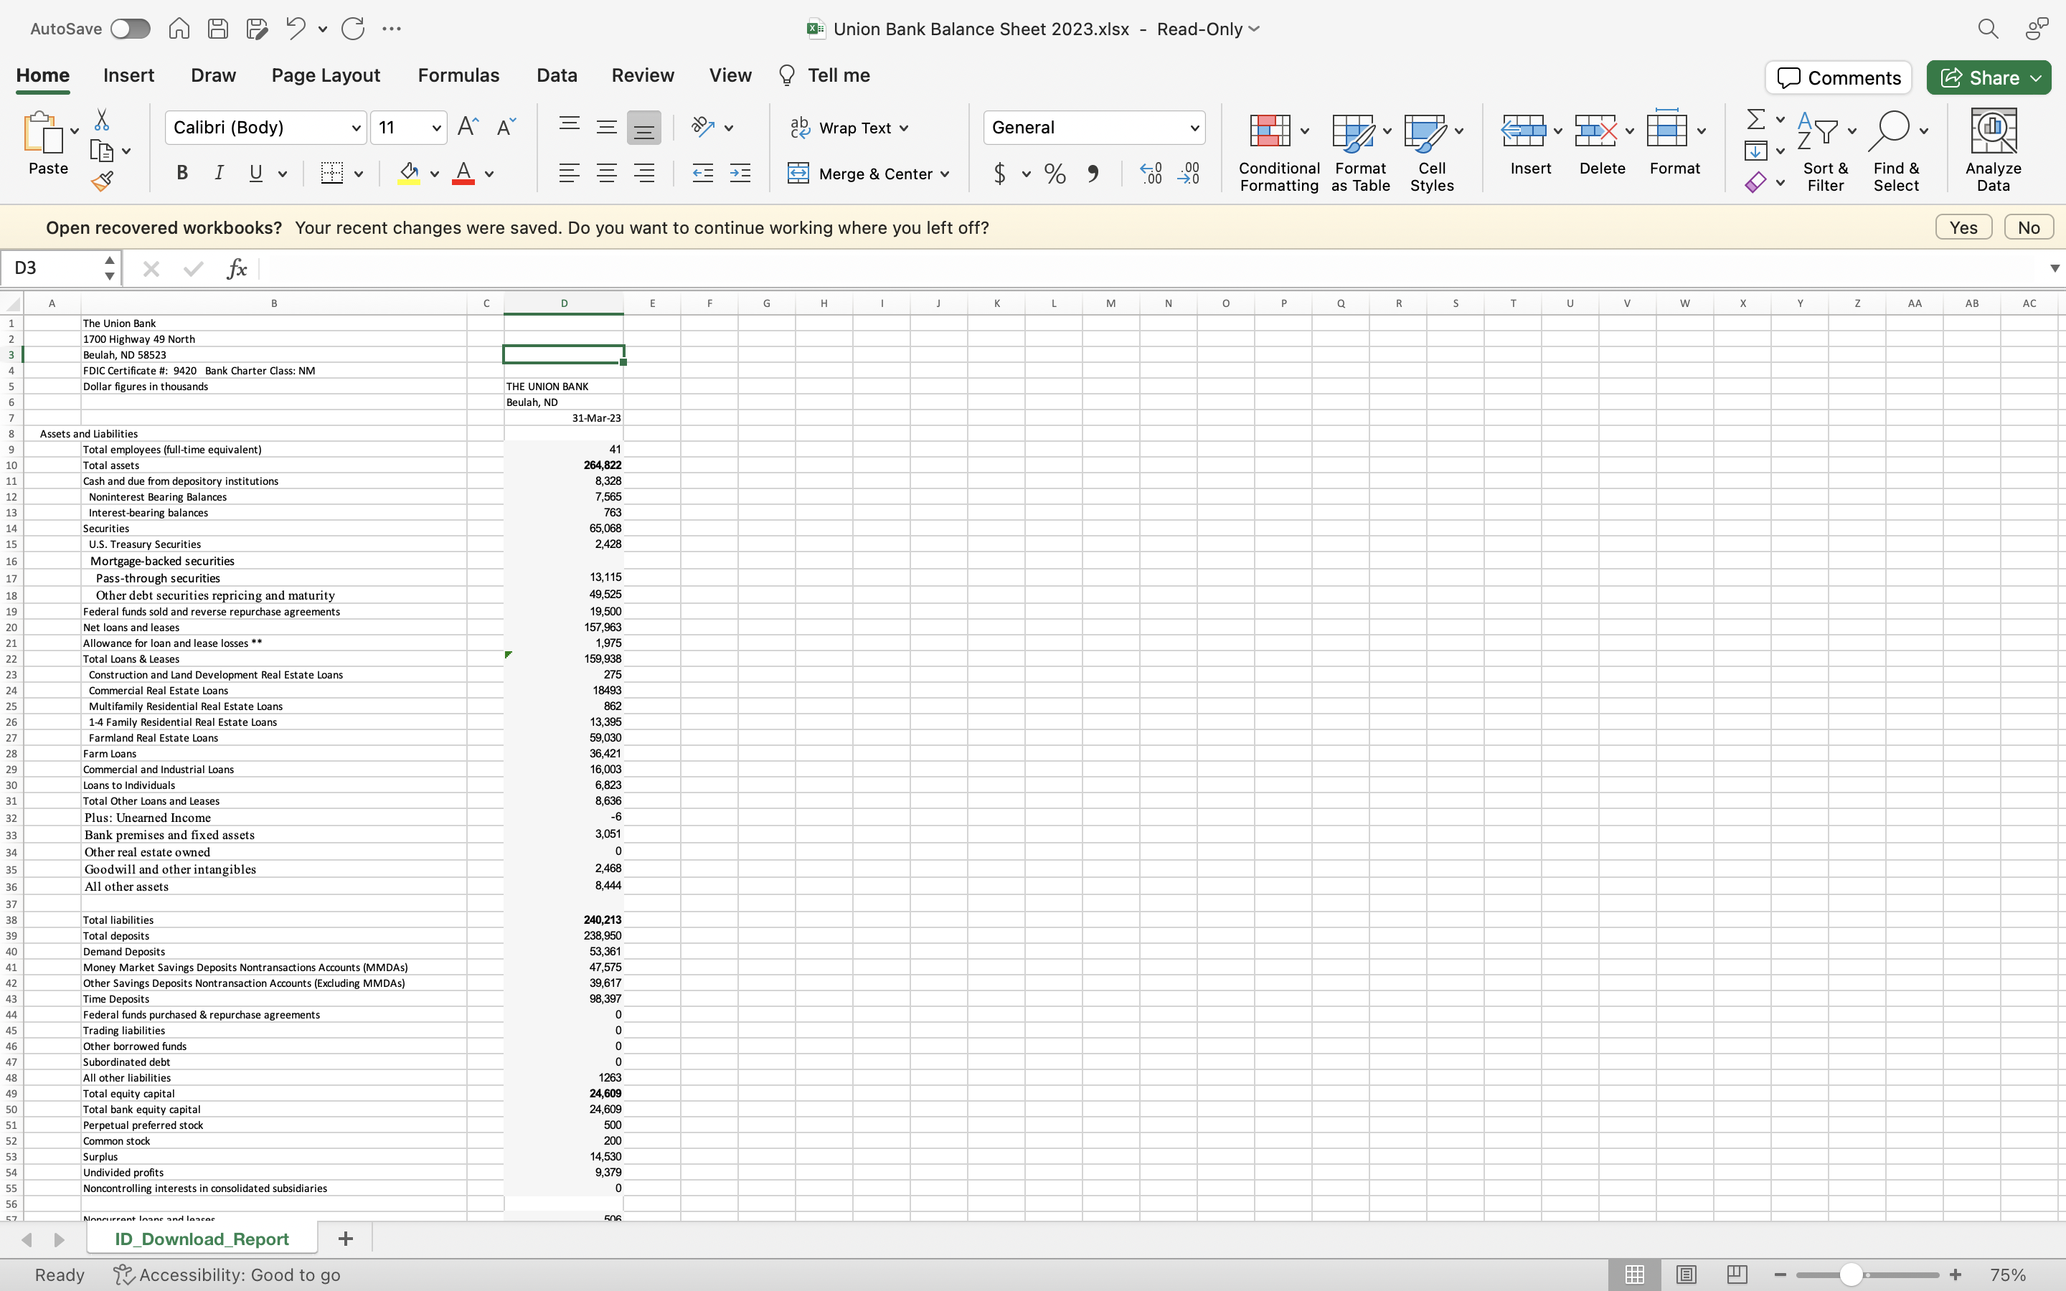The image size is (2066, 1291).
Task: Toggle bold formatting
Action: [x=181, y=174]
